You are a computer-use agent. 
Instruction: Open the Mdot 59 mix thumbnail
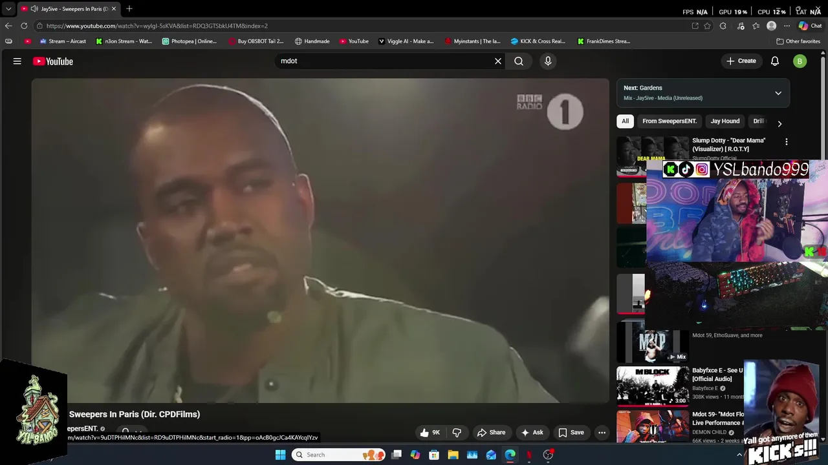click(x=653, y=342)
